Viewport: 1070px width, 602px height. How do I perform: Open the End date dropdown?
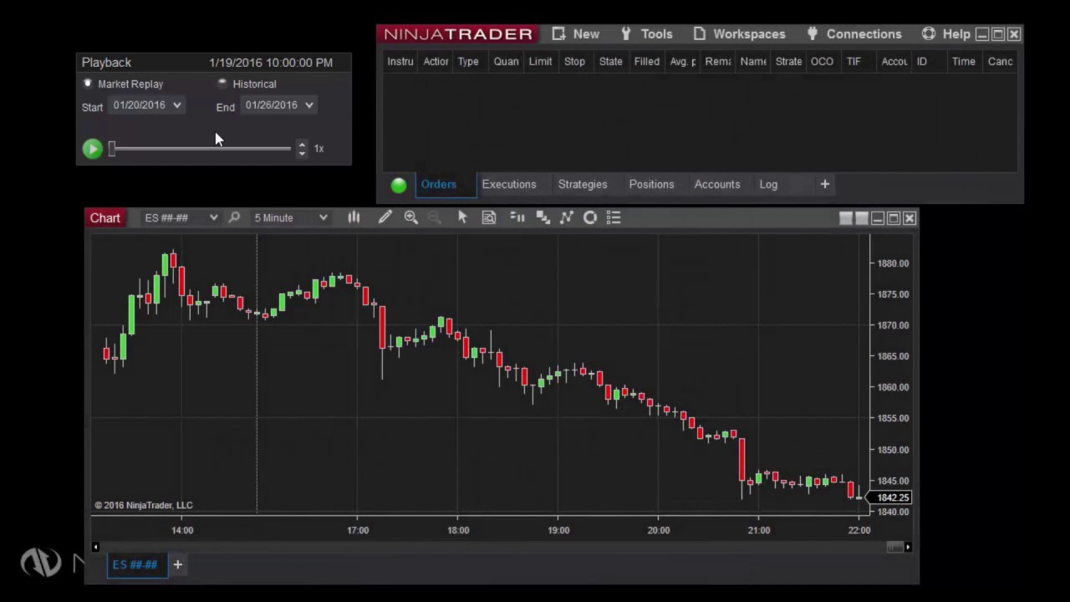(279, 105)
